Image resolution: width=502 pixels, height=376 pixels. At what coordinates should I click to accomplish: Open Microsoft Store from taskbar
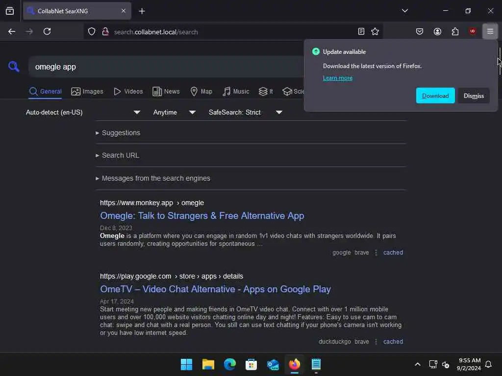click(251, 364)
